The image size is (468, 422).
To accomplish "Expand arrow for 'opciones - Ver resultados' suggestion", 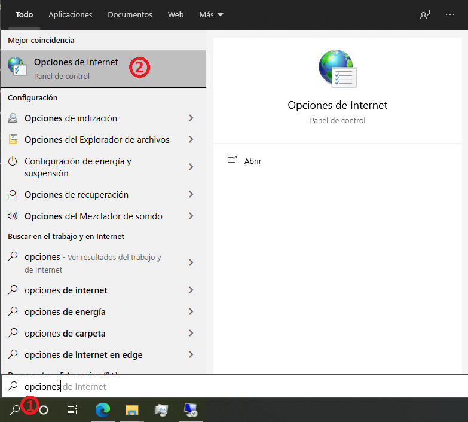I will [x=191, y=262].
